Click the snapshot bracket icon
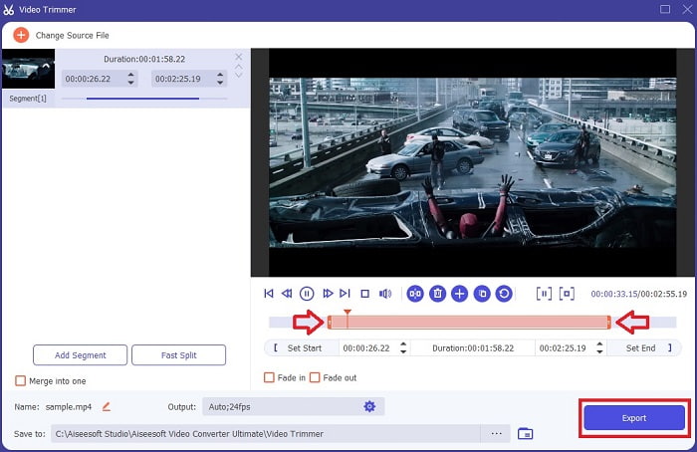The width and height of the screenshot is (697, 452). [567, 294]
